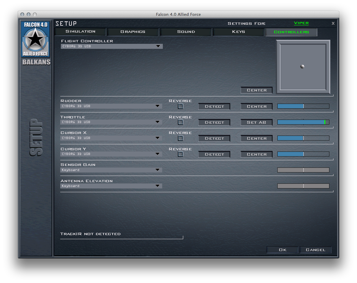Click the Viper pilot name link
Screen dimensions: 357x283
[x=301, y=23]
